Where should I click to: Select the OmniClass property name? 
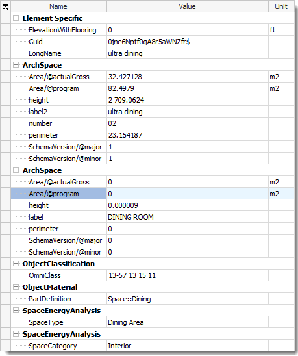pyautogui.click(x=45, y=275)
